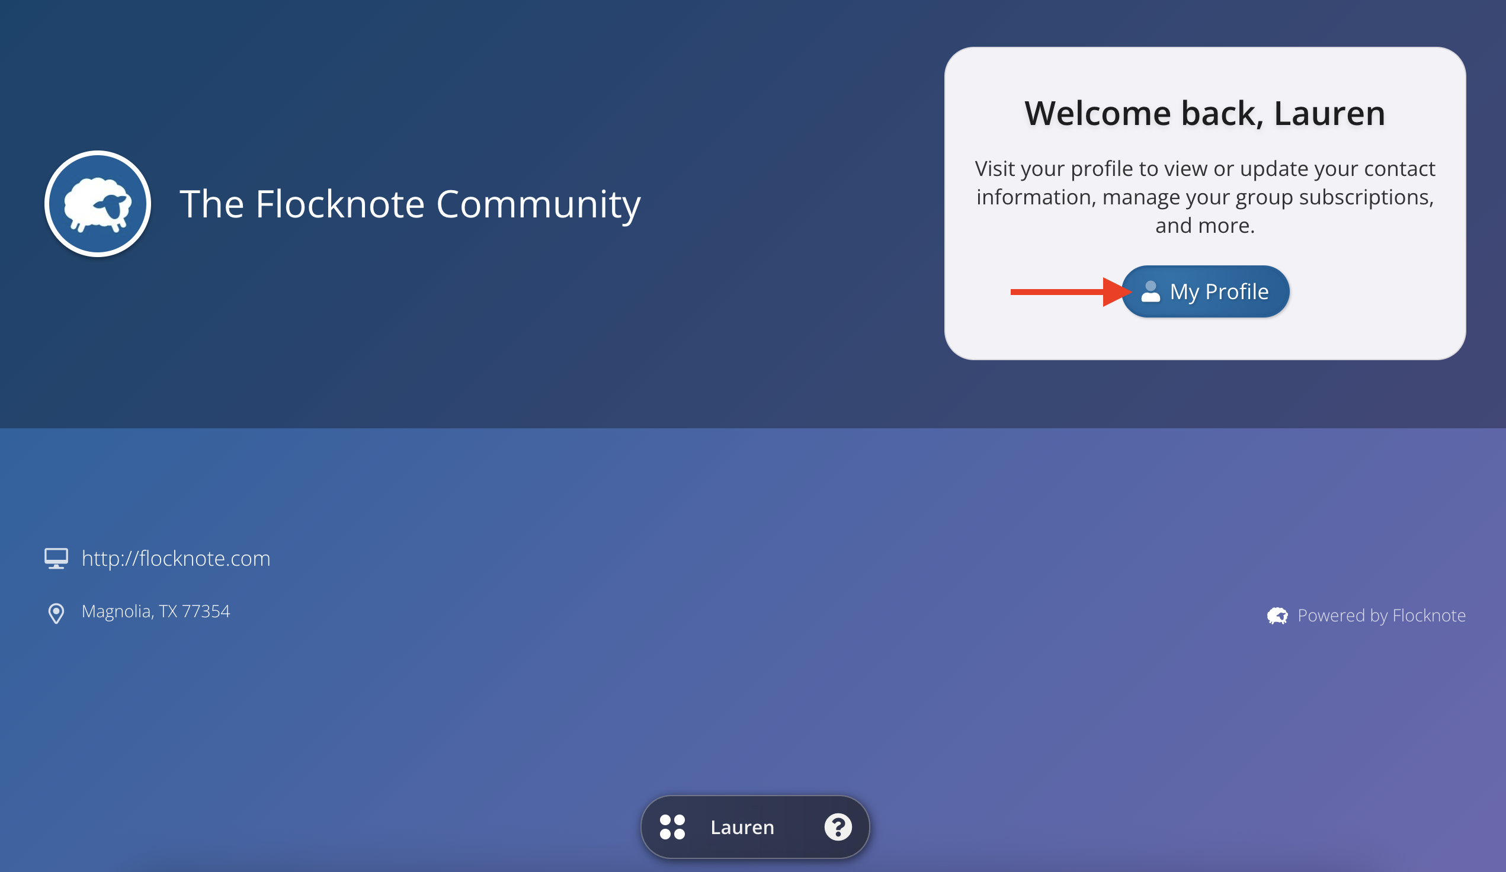Click the Magnolia, TX 77354 address

pyautogui.click(x=155, y=611)
